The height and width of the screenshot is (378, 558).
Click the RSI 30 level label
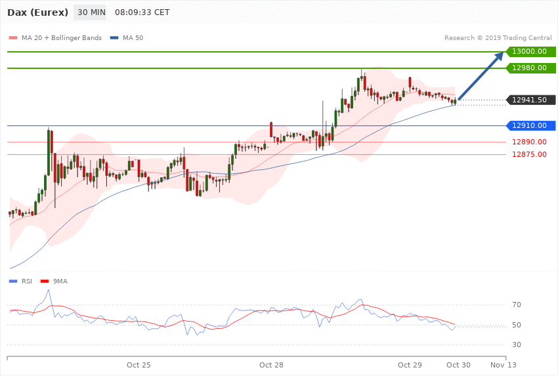coord(517,345)
